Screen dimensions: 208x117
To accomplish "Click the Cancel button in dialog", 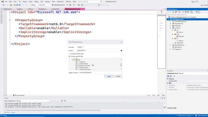I will (x=118, y=76).
